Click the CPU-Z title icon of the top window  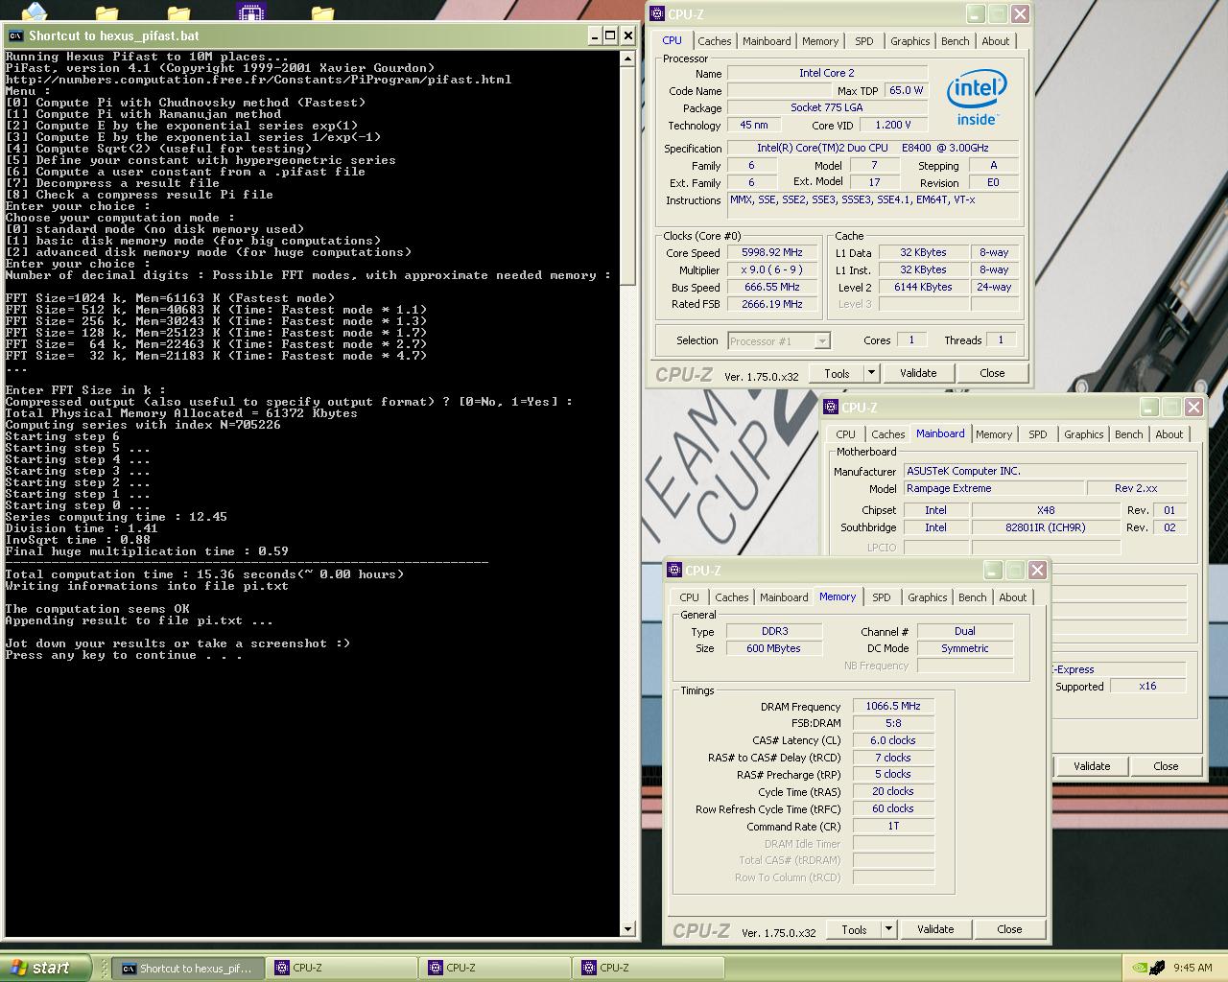(657, 14)
